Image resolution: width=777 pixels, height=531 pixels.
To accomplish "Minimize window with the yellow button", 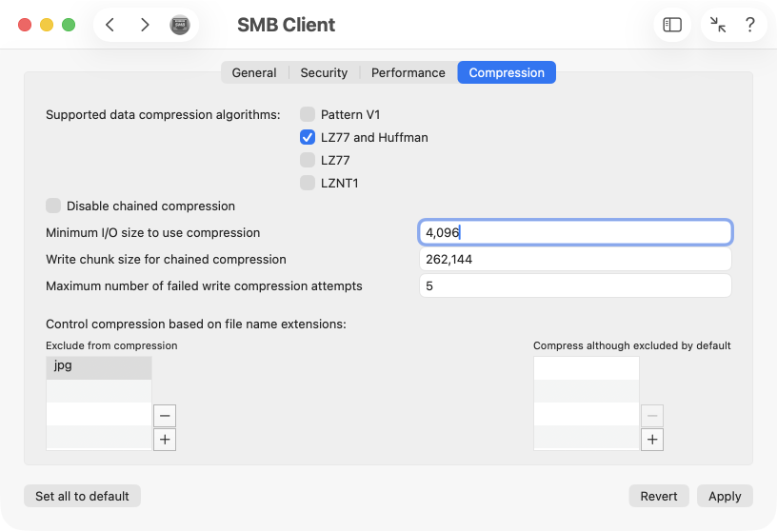I will tap(47, 25).
